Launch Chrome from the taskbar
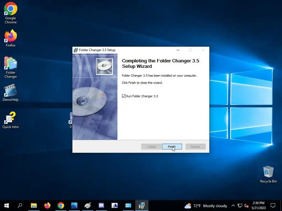The width and height of the screenshot is (282, 211). point(61,206)
